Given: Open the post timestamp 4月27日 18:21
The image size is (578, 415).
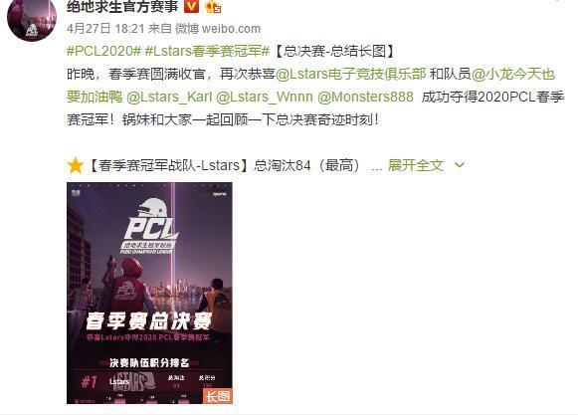Looking at the screenshot, I should point(105,29).
